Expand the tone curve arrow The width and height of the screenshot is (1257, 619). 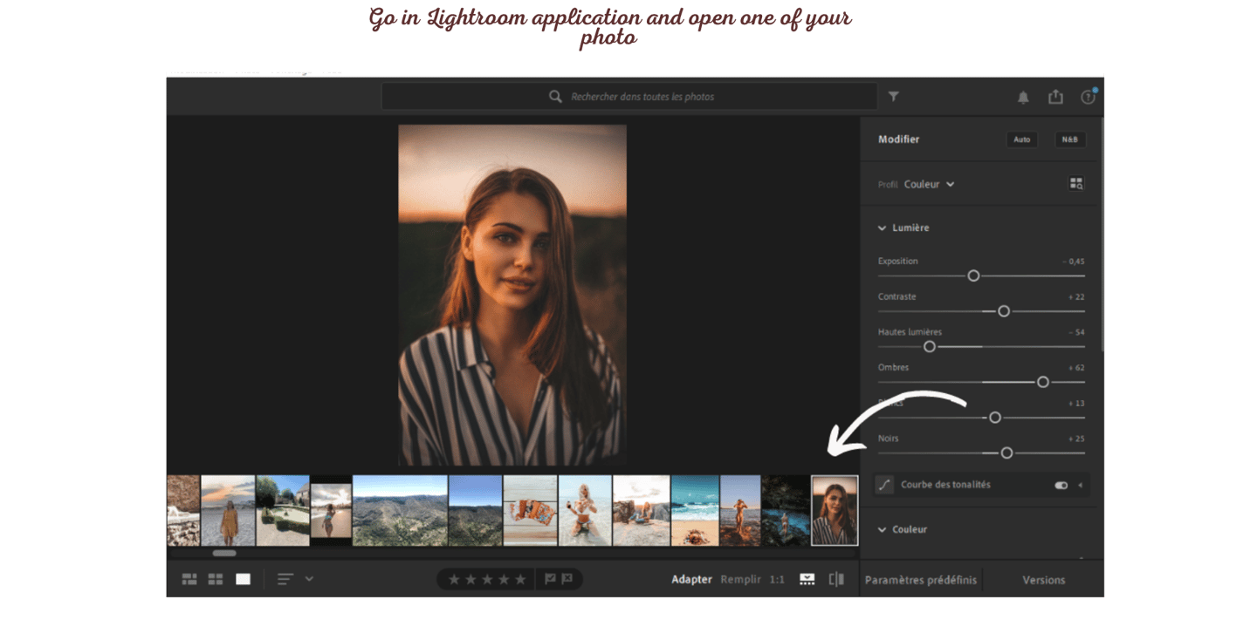(1081, 486)
